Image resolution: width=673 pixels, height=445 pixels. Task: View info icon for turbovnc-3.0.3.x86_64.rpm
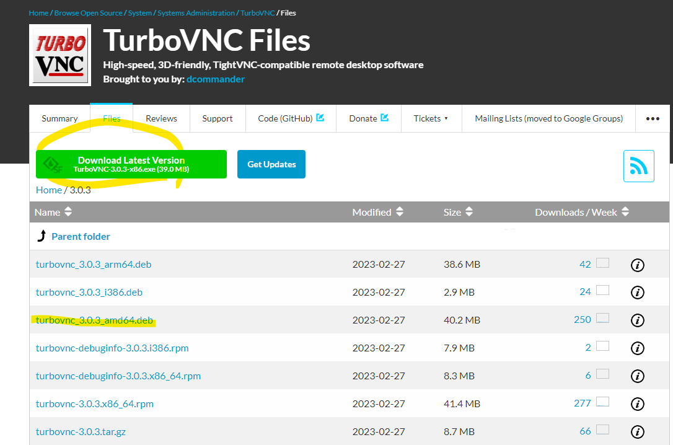pyautogui.click(x=638, y=404)
